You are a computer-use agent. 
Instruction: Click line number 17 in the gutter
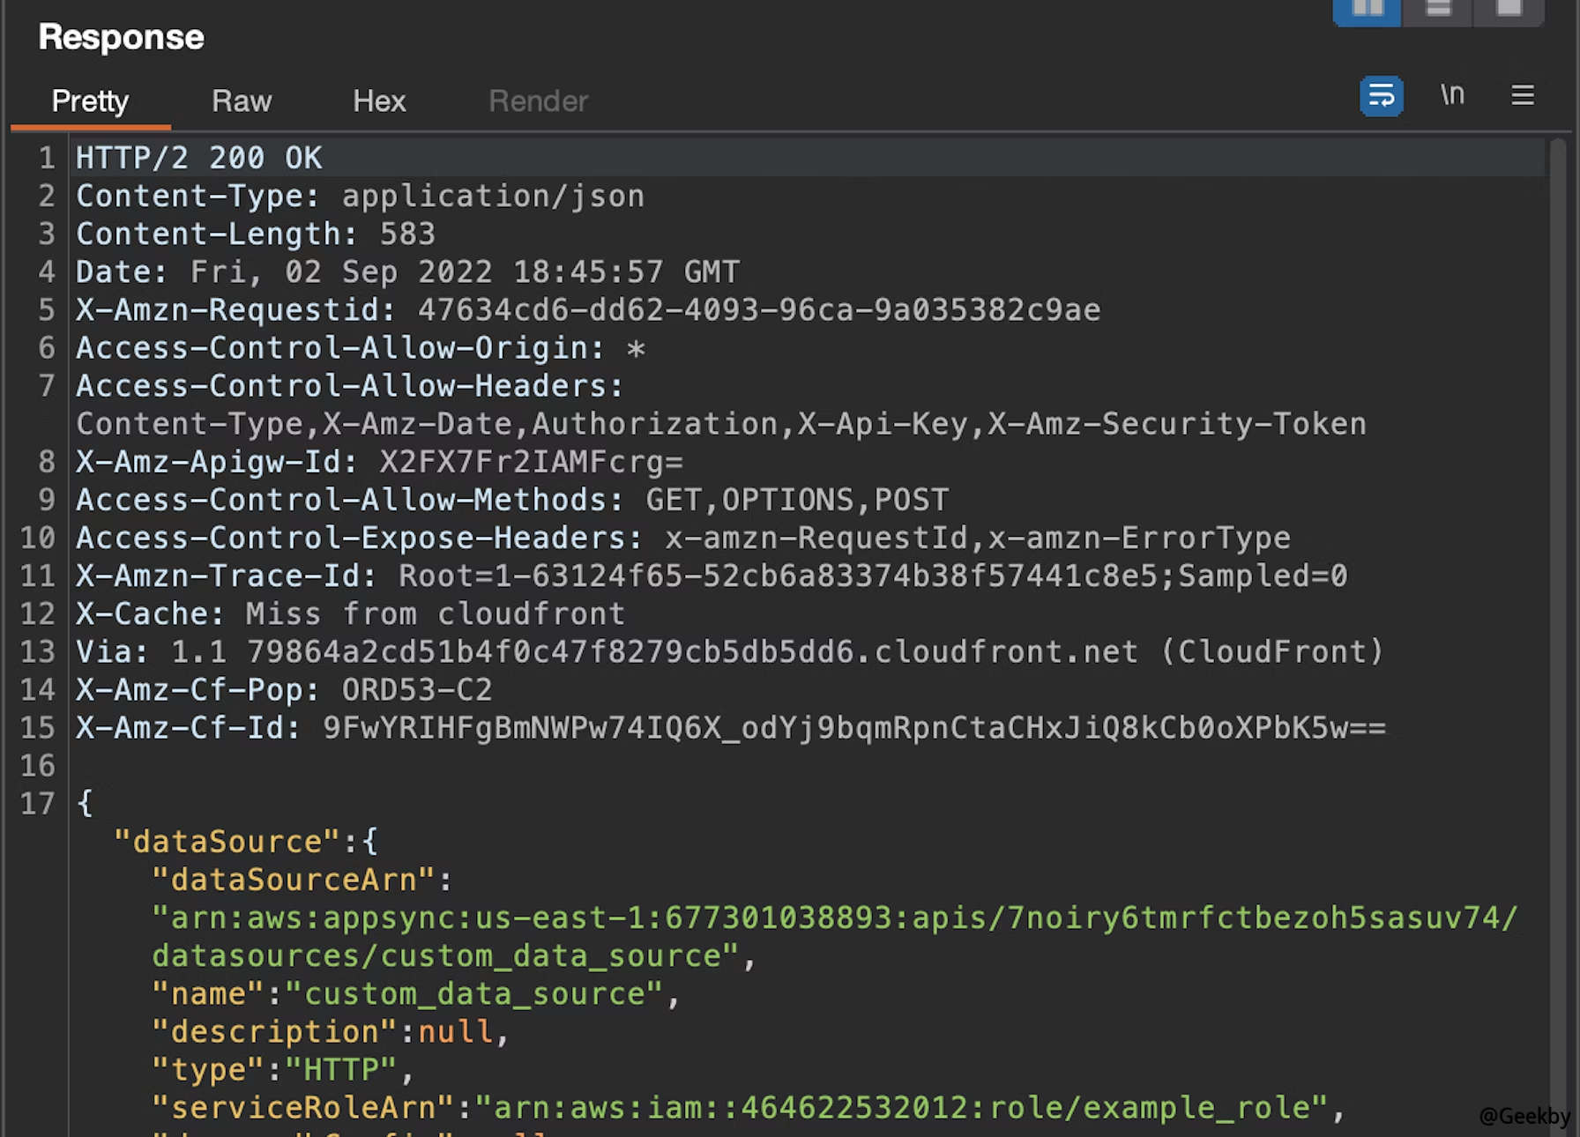(38, 803)
